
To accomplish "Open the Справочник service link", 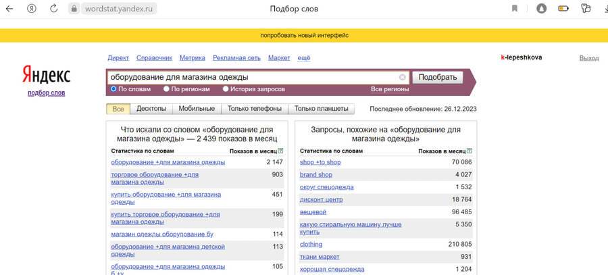I will [154, 58].
